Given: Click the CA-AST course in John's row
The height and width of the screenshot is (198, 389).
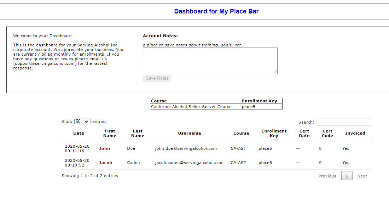Looking at the screenshot, I should pyautogui.click(x=238, y=148).
